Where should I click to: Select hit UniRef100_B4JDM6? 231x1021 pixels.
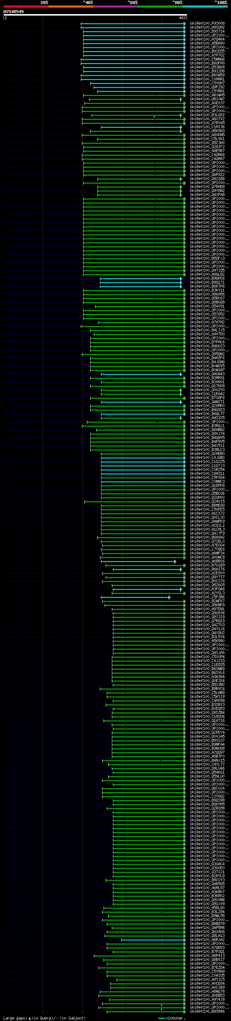(x=207, y=362)
